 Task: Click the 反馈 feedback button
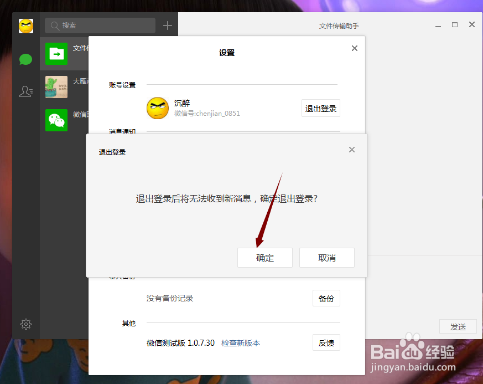pos(326,342)
